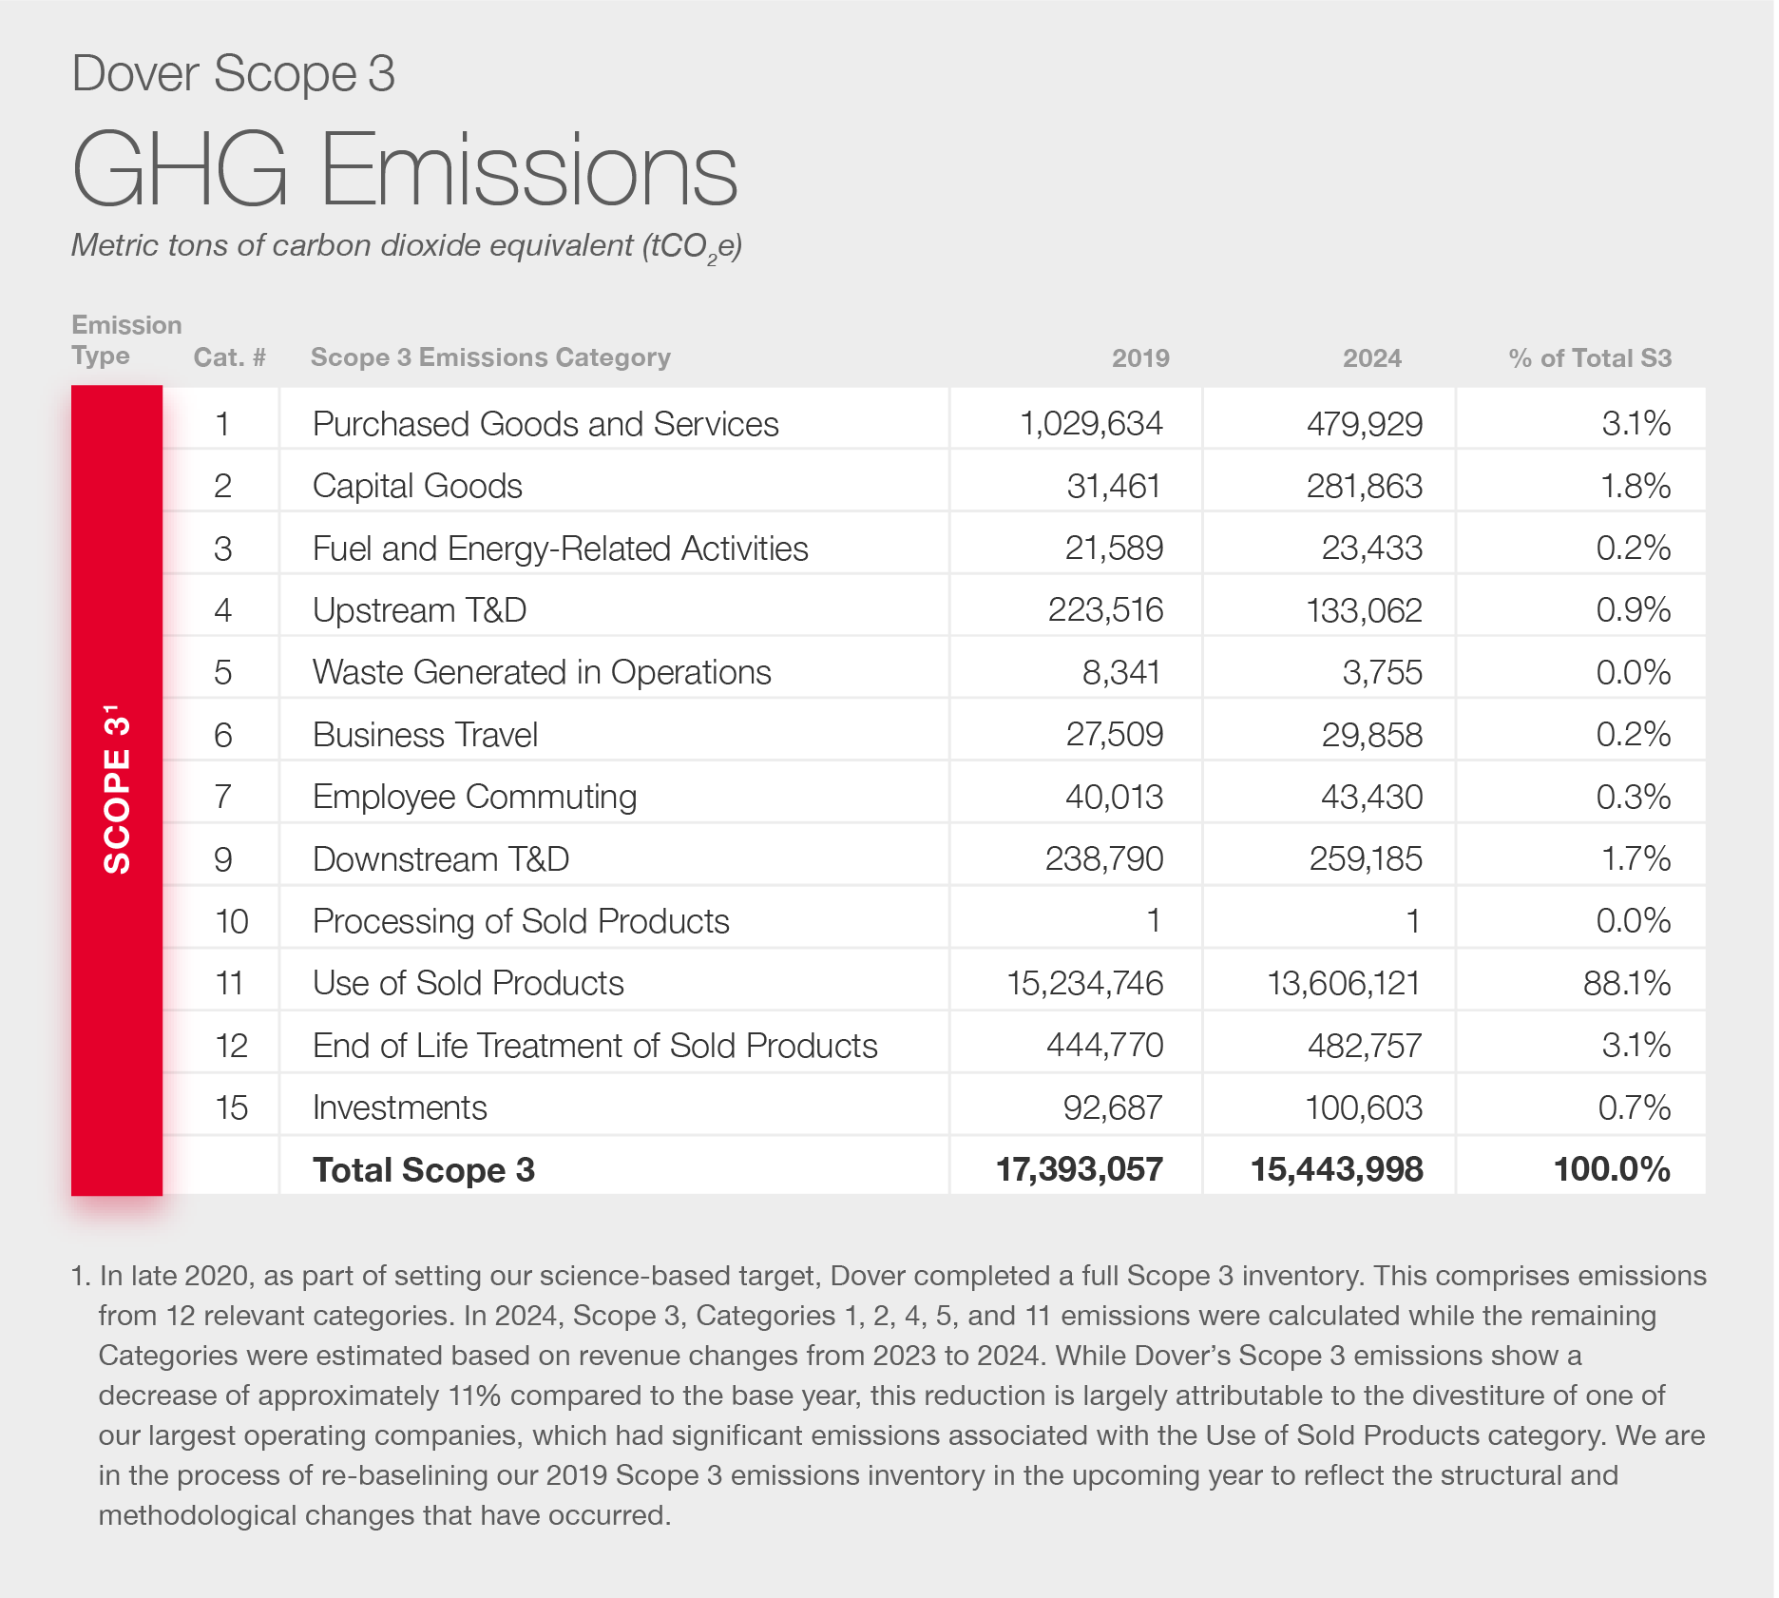
Task: Select the Waste Generated in Operations row label
Action: tap(542, 672)
